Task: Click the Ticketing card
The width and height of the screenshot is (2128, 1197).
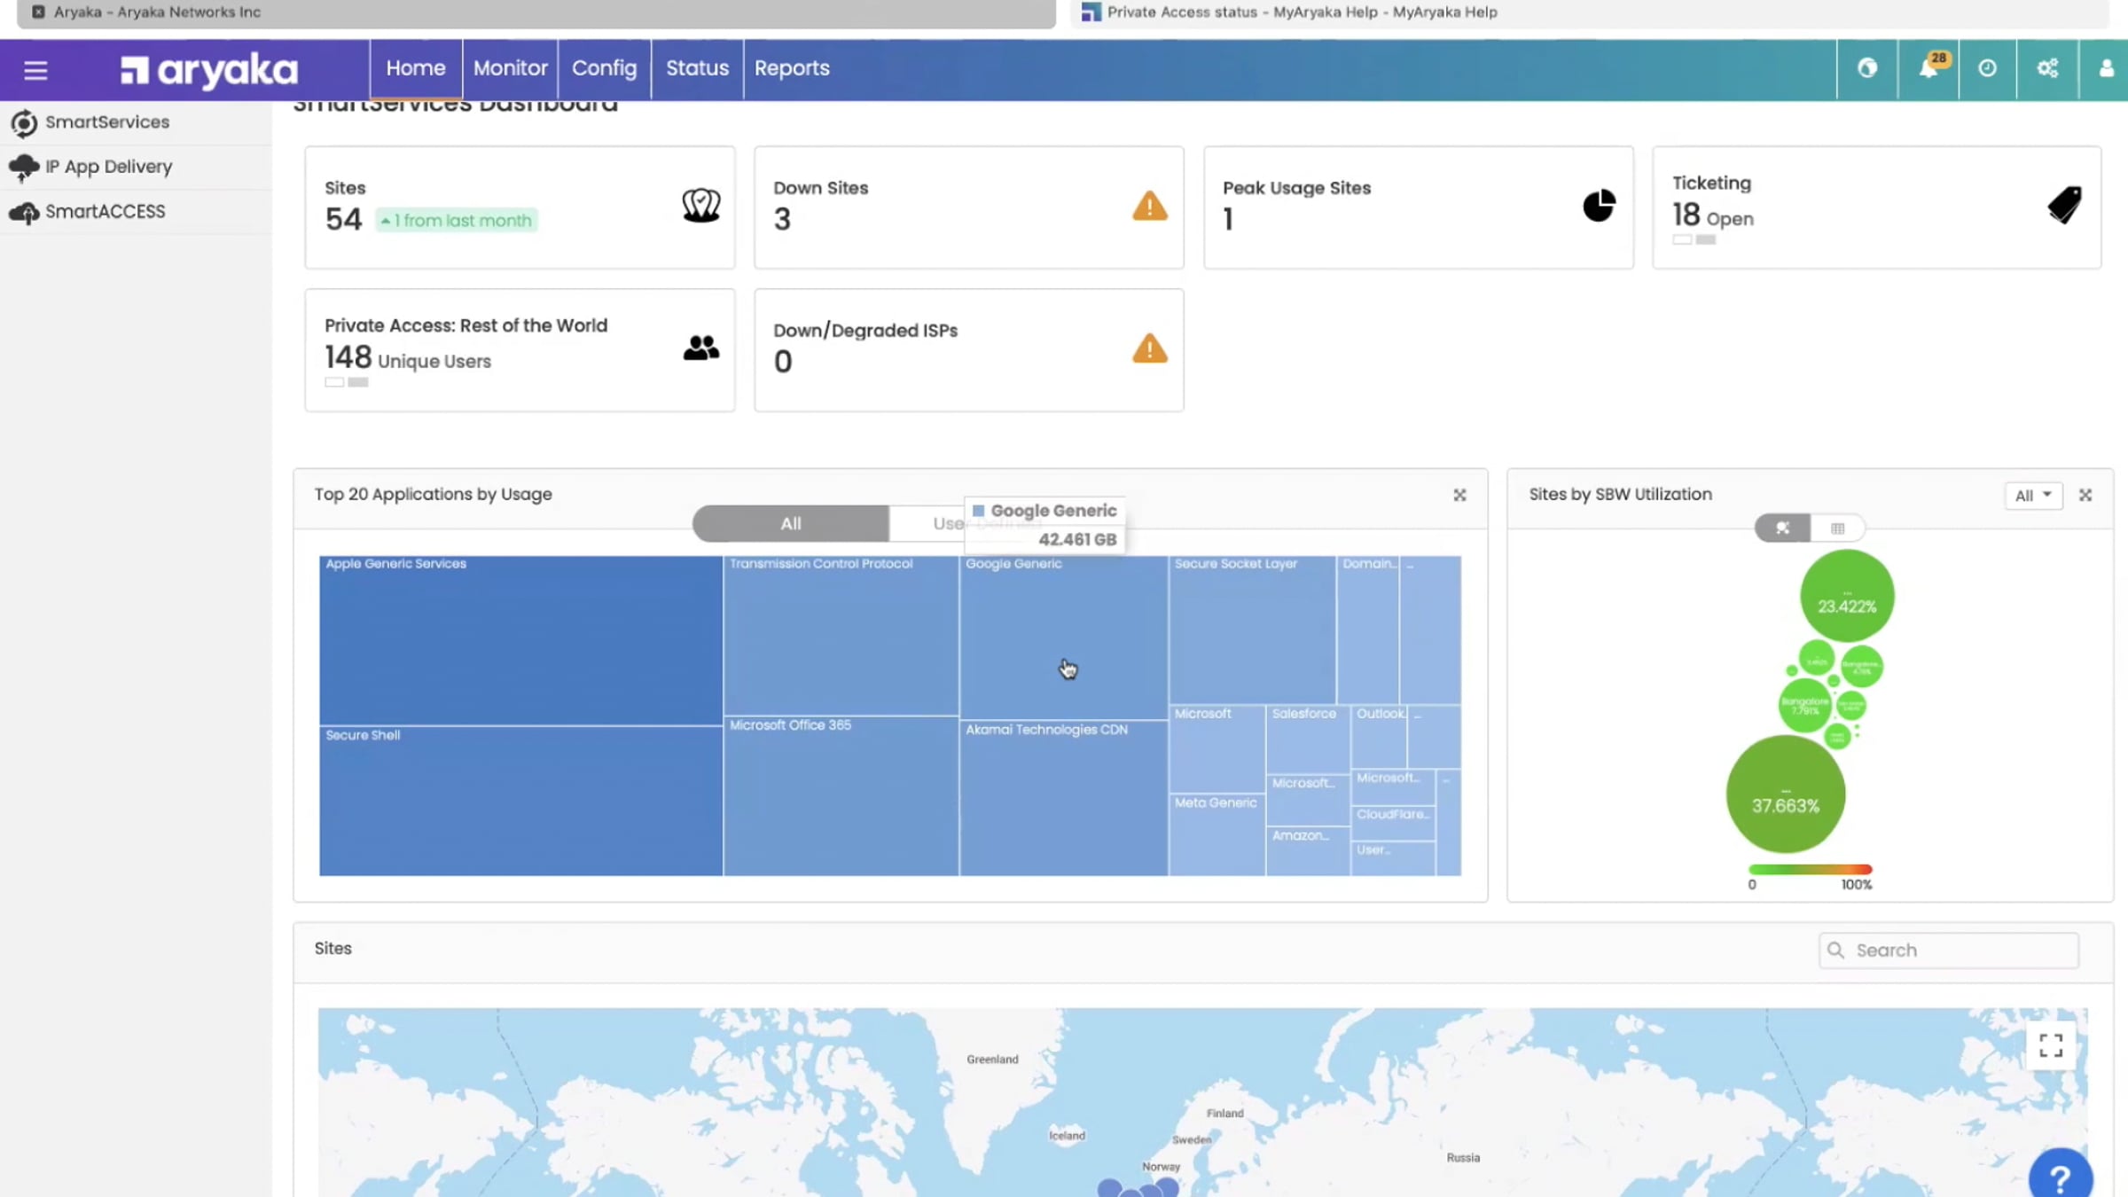Action: [1875, 207]
